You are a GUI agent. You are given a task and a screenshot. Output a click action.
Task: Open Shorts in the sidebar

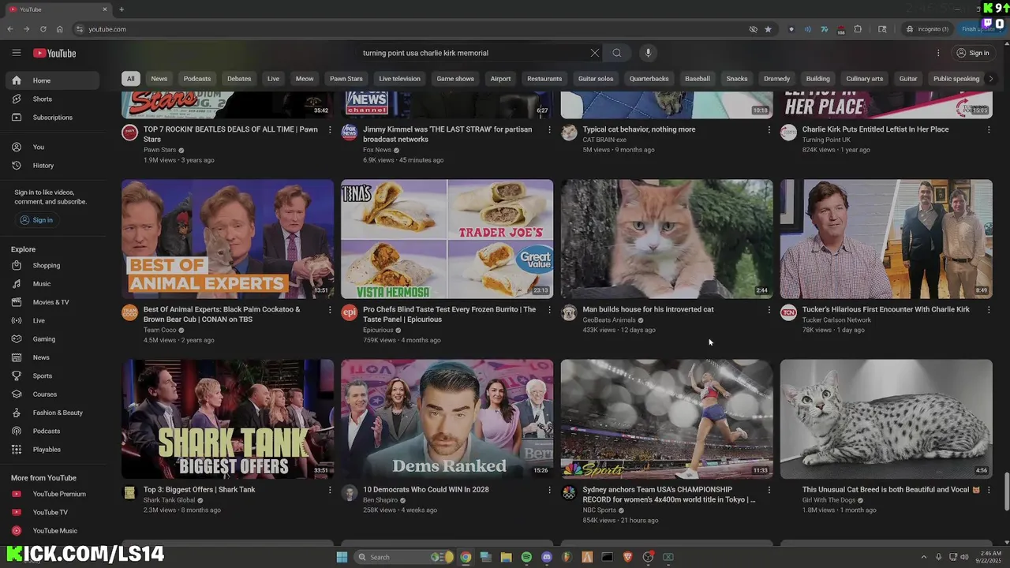52,99
